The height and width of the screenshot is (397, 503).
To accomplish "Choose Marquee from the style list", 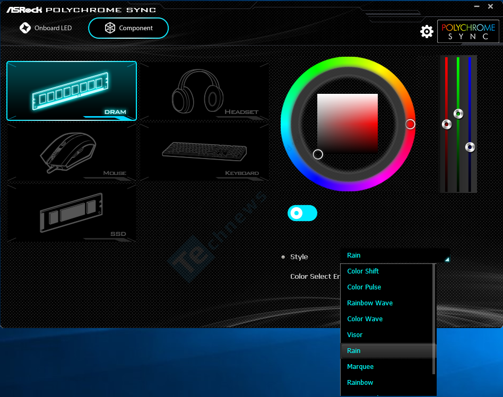I will [x=387, y=367].
